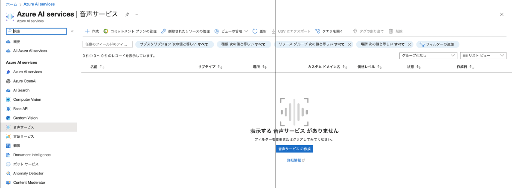Sort by the 状態 column header
This screenshot has height=188, width=512.
point(414,67)
